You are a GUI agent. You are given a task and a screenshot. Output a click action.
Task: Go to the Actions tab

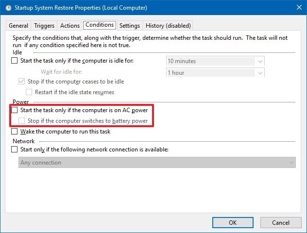[70, 26]
